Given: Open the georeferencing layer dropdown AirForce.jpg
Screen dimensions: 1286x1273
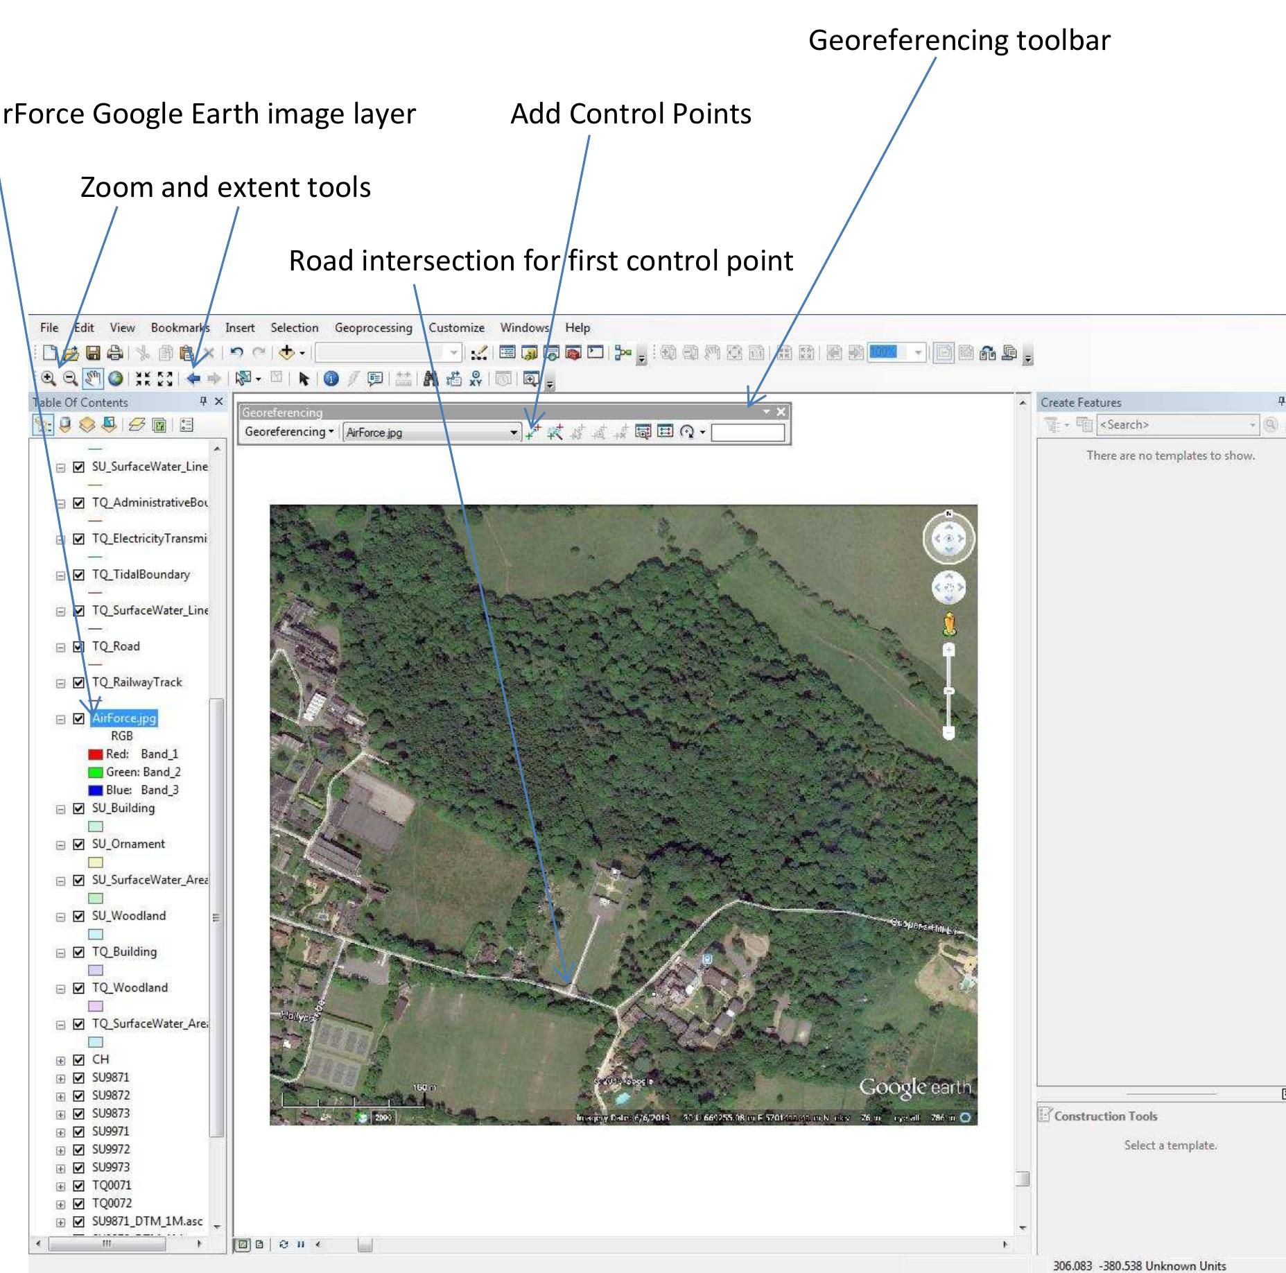Looking at the screenshot, I should (432, 432).
